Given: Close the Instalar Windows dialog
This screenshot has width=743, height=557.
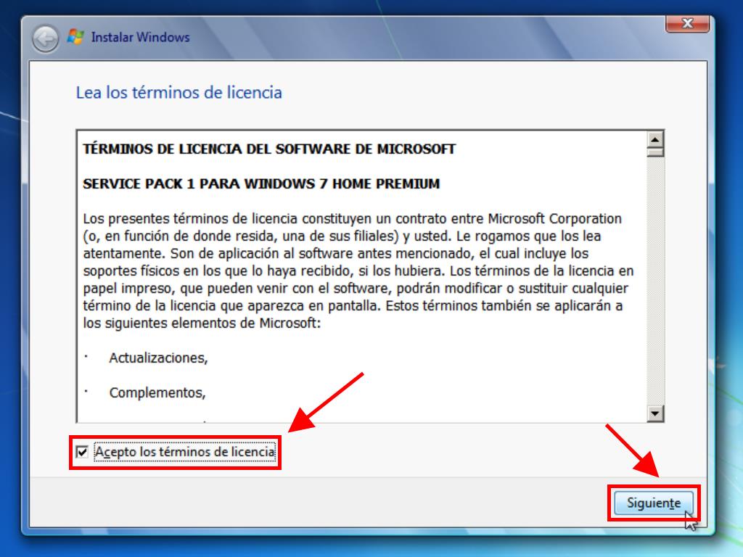Looking at the screenshot, I should (686, 24).
